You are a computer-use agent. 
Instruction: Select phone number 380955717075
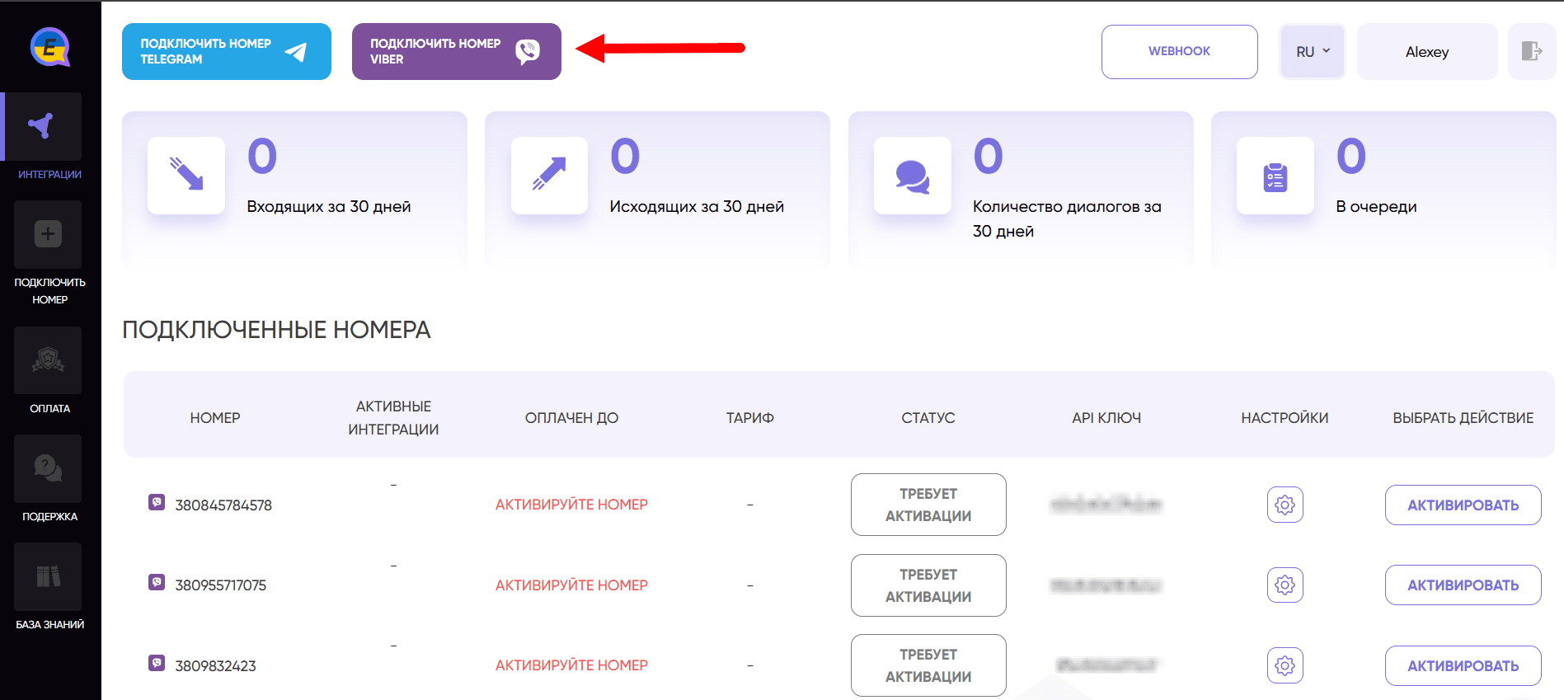click(221, 585)
